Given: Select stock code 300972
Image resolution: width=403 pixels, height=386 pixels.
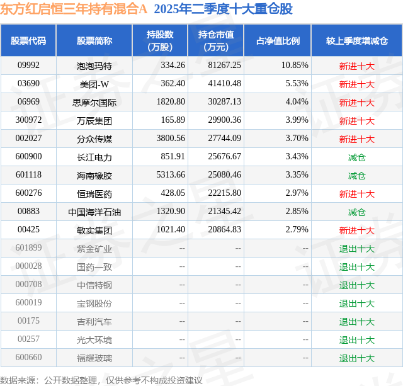Looking at the screenshot, I should click(28, 120).
